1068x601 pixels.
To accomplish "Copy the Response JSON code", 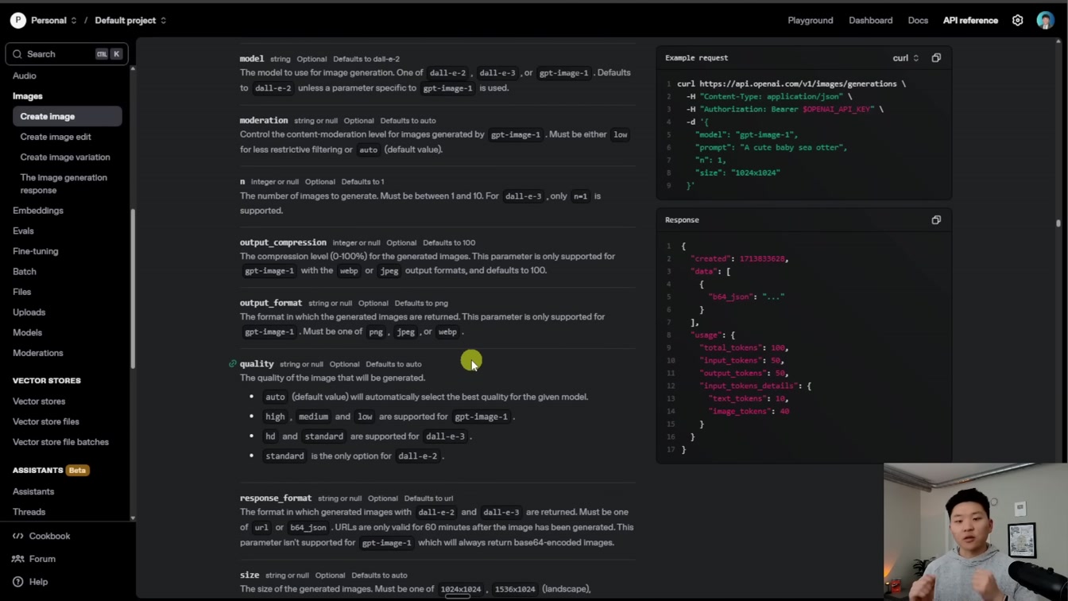I will click(x=936, y=220).
